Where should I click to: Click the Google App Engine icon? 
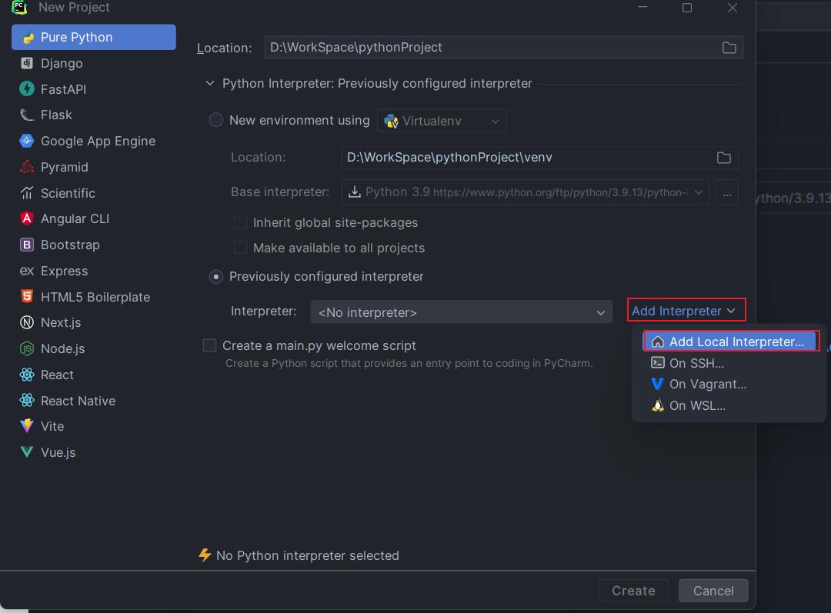(x=27, y=141)
